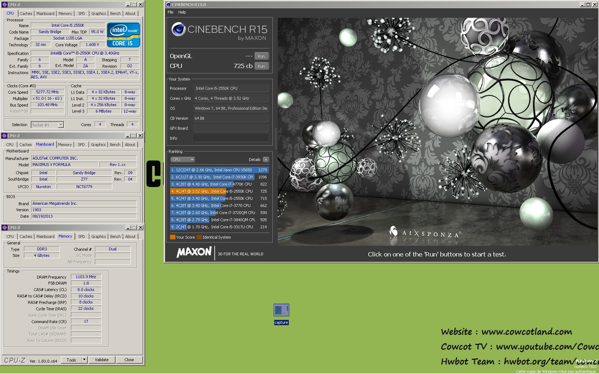This screenshot has width=599, height=374.
Task: Open SPD tab in Mainboard CPU-Z window
Action: pyautogui.click(x=81, y=145)
